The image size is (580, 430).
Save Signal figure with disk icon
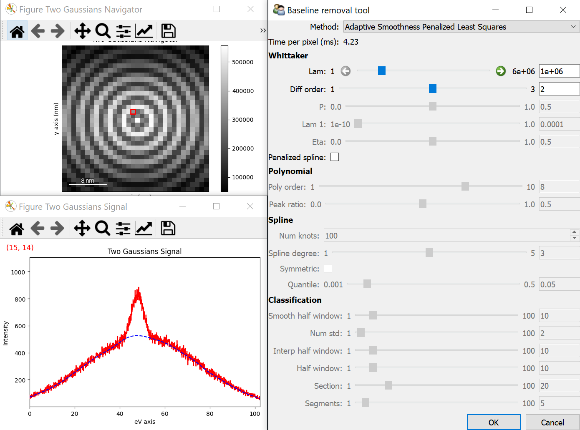168,229
